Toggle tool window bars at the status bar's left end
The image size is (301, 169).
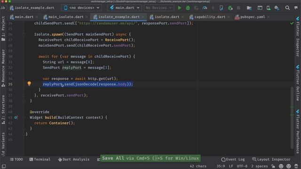(x=4, y=166)
